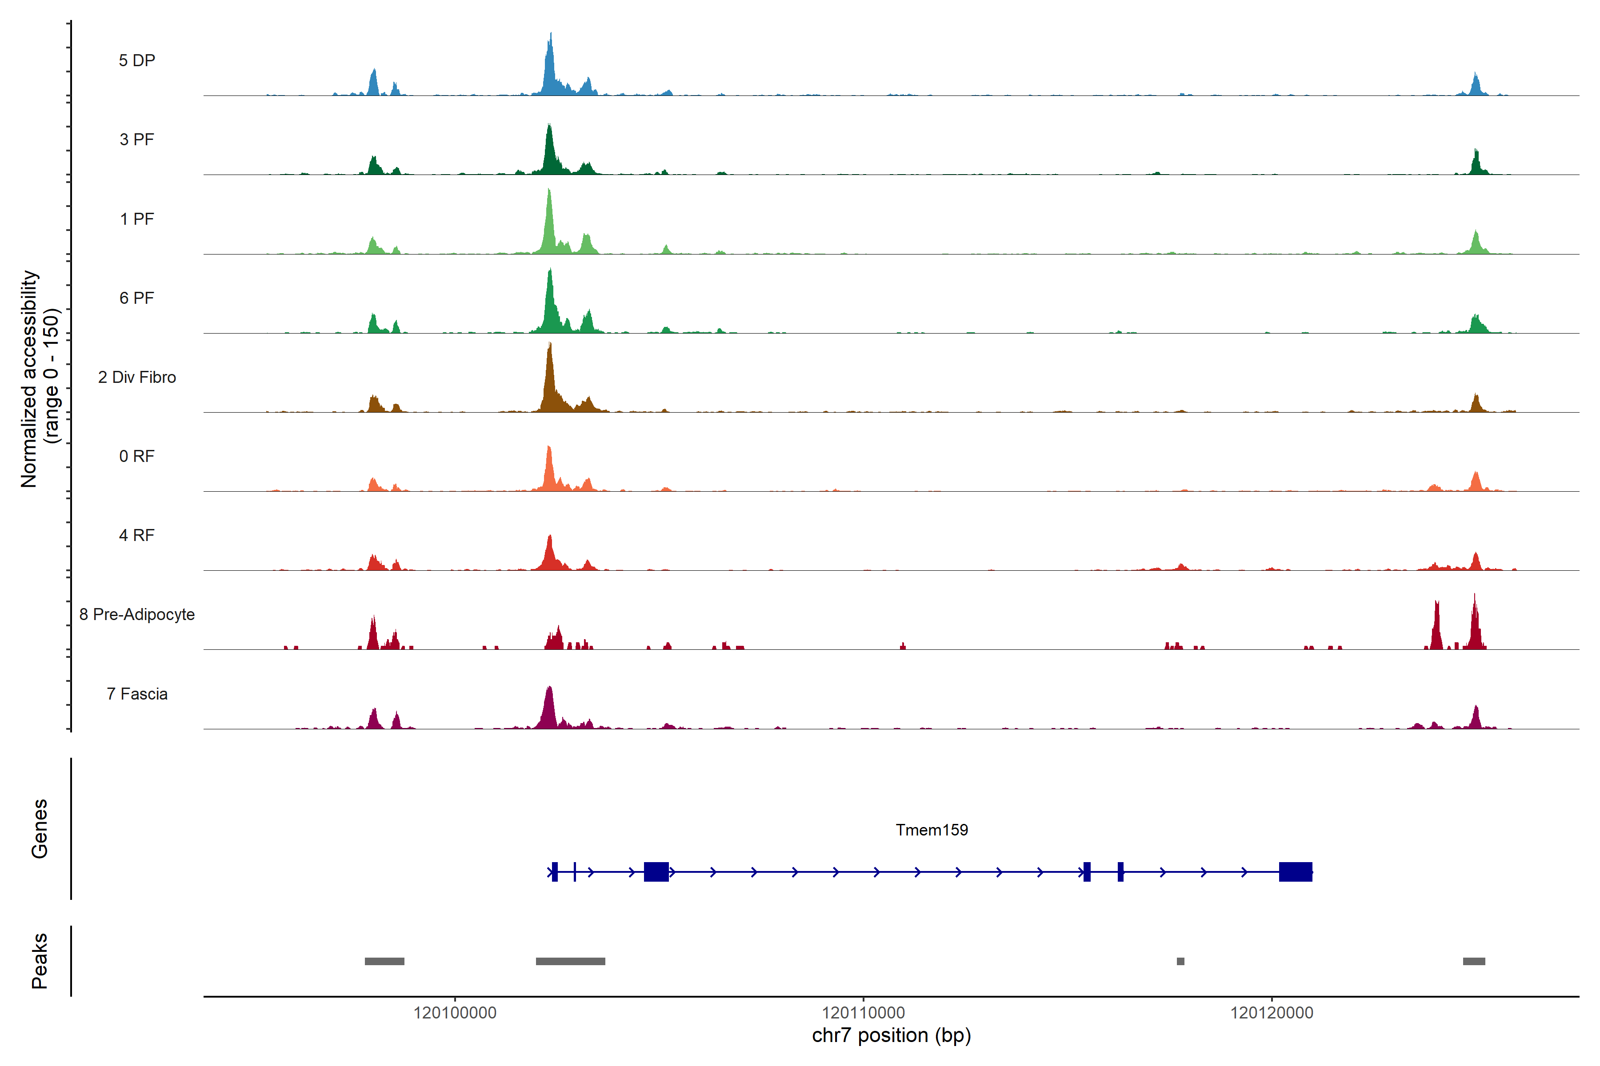The image size is (1600, 1066).
Task: Click the 6 PF track label
Action: (137, 298)
